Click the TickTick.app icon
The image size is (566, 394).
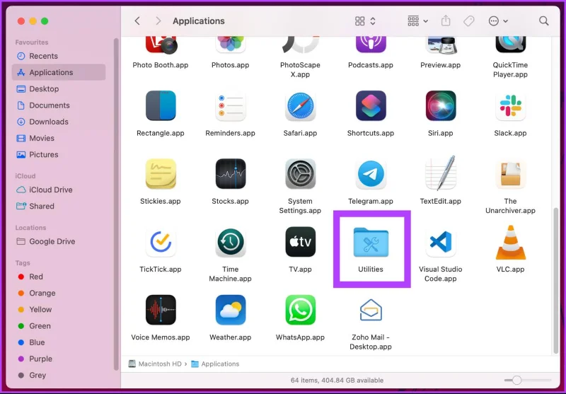(161, 242)
